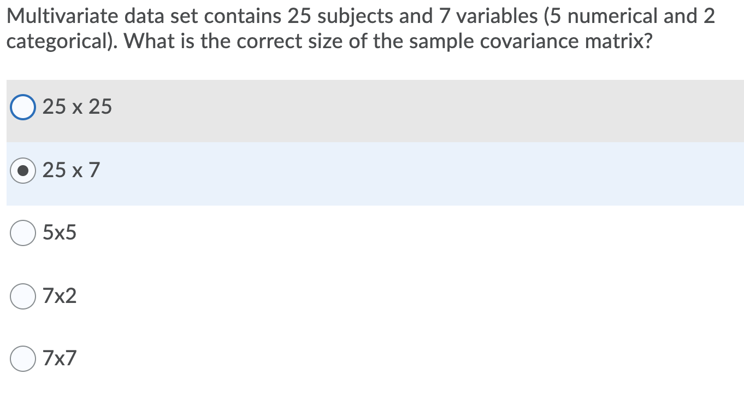Click the 5x5 answer text
The image size is (744, 397).
click(x=59, y=232)
